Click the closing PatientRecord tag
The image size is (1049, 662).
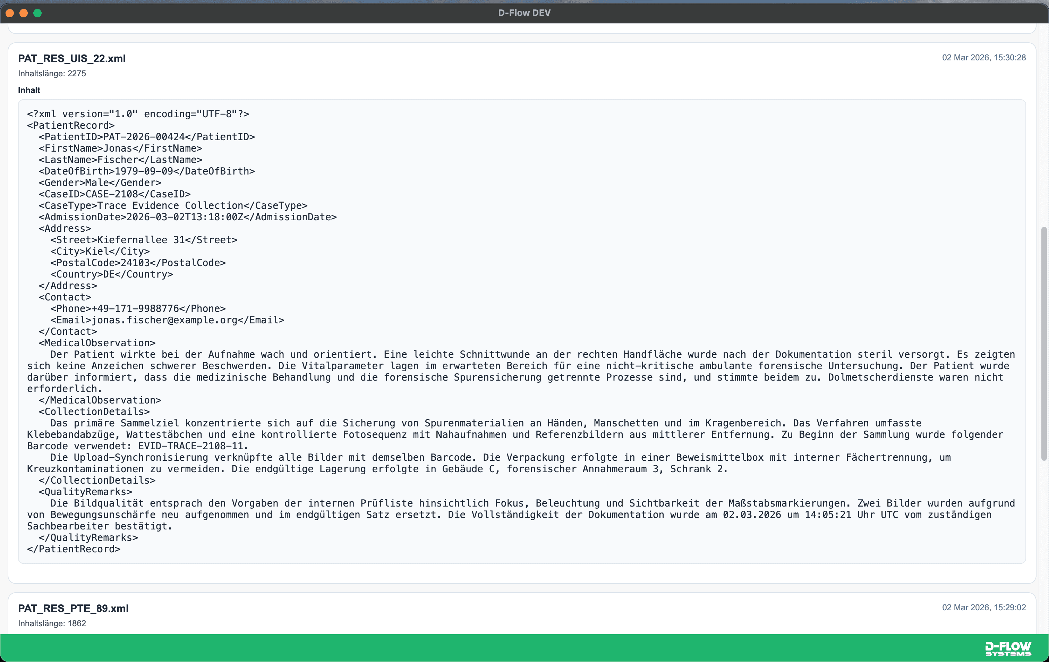pos(74,549)
